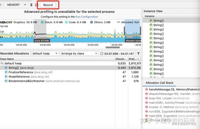
Task: Open the Run Configuration link
Action: pyautogui.click(x=87, y=17)
